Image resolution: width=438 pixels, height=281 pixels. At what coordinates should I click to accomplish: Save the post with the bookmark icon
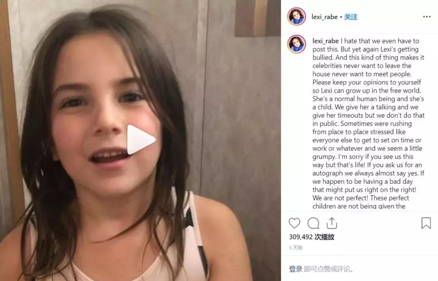(426, 223)
